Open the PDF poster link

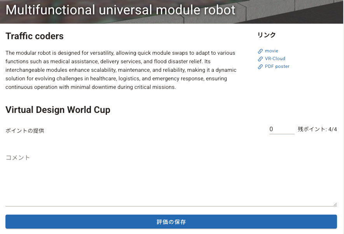pyautogui.click(x=277, y=66)
